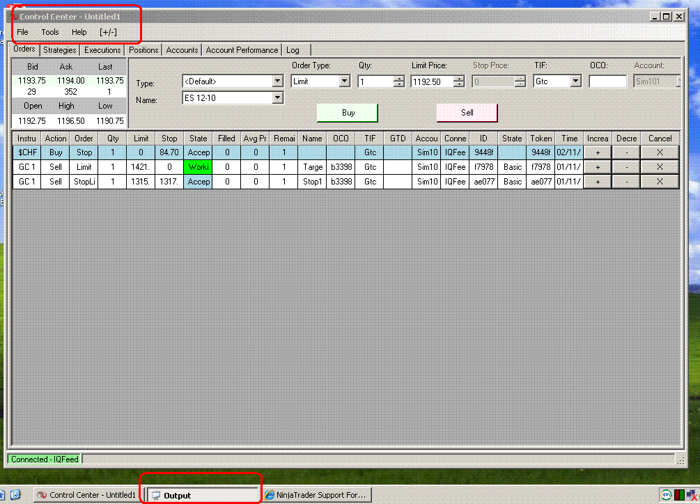Decrease quantity of $CHF Buy Stop order

(x=626, y=152)
